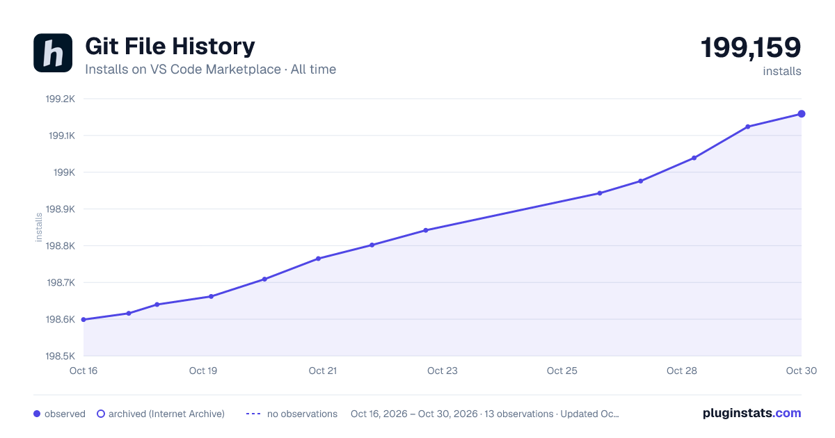Click the 199.2K y-axis label
Image resolution: width=835 pixels, height=438 pixels.
point(61,99)
